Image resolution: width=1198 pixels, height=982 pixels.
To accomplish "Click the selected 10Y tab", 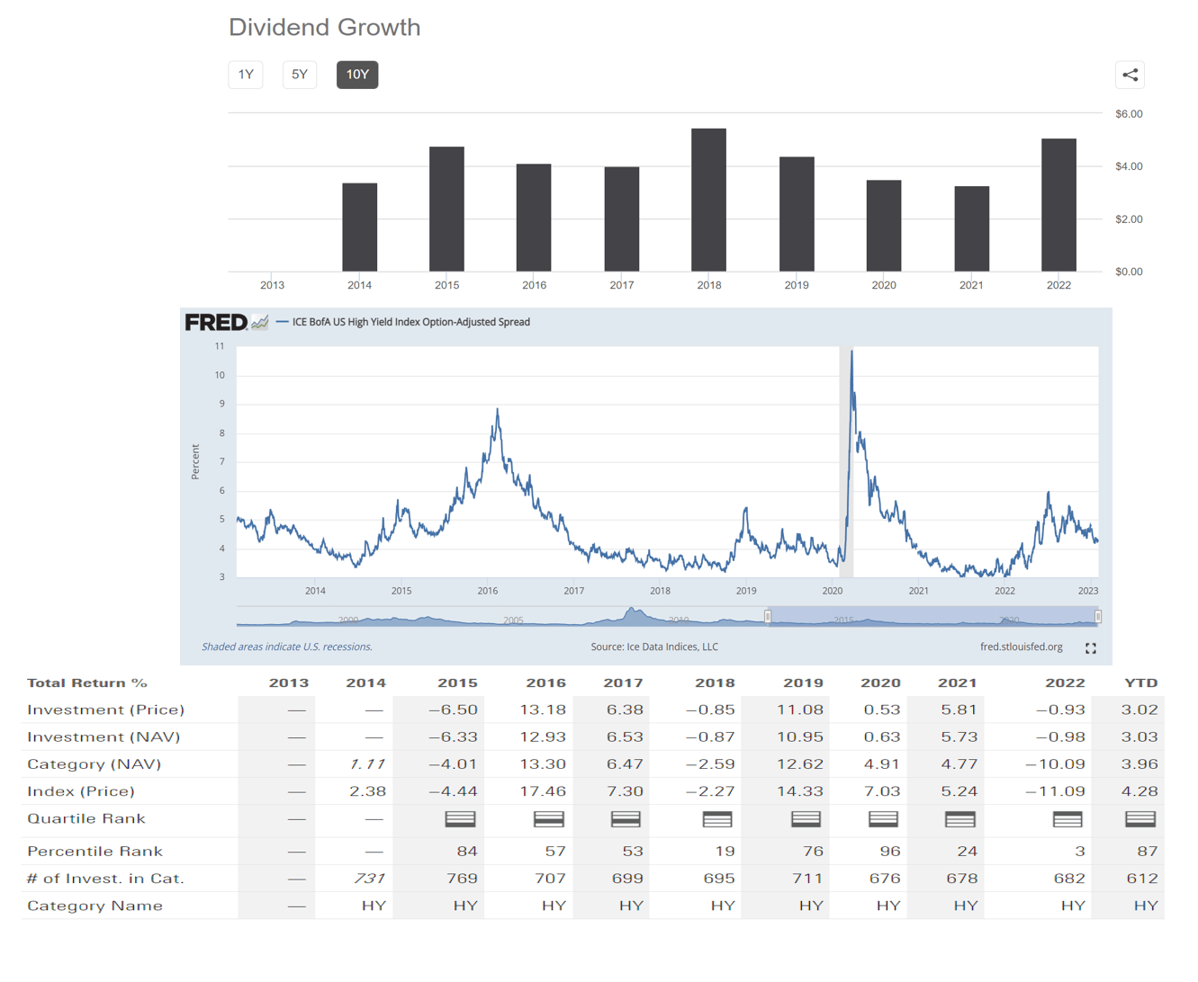I will click(356, 75).
